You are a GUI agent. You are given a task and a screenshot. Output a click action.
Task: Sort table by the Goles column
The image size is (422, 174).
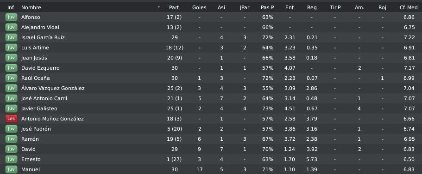click(199, 7)
